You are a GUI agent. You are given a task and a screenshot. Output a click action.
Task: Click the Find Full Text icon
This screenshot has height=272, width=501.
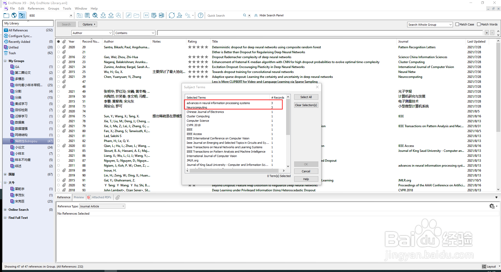118,16
